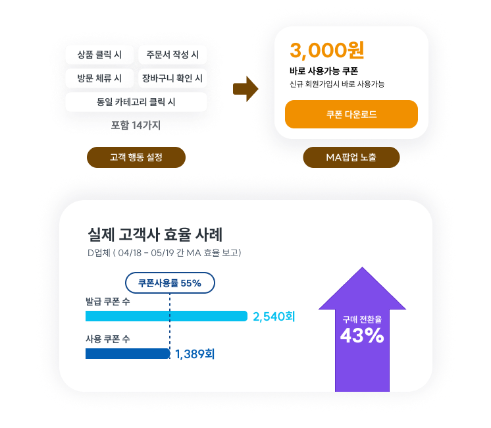Screen dimensions: 491x428
Task: Click the 쿠폰사용률 55% badge
Action: point(170,283)
